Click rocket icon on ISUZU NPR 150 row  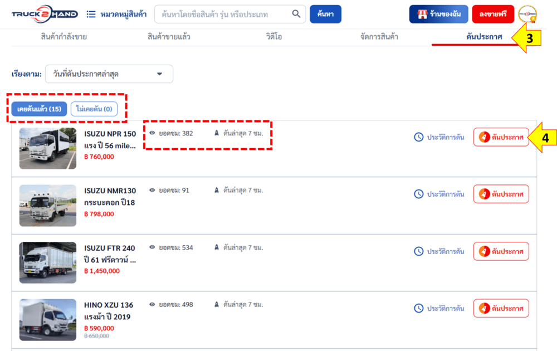point(484,137)
